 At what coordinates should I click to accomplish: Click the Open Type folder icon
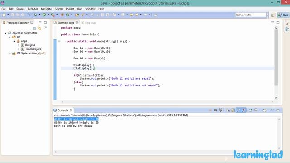77,15
